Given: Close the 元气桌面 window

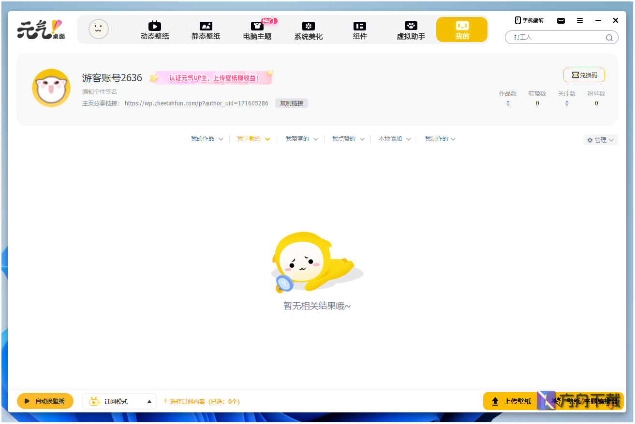Looking at the screenshot, I should click(x=616, y=20).
